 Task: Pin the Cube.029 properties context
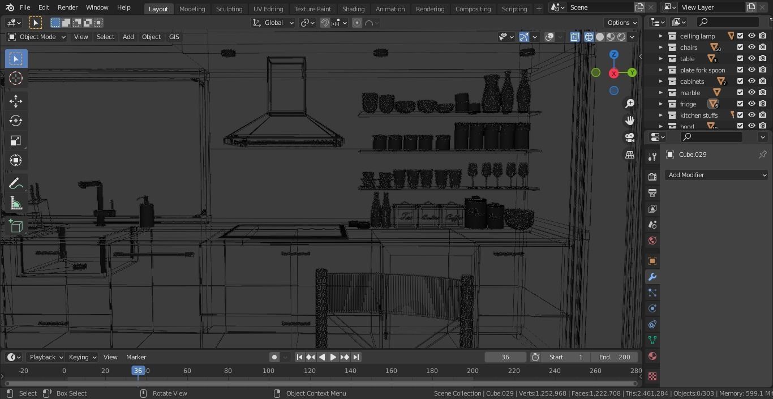click(762, 155)
